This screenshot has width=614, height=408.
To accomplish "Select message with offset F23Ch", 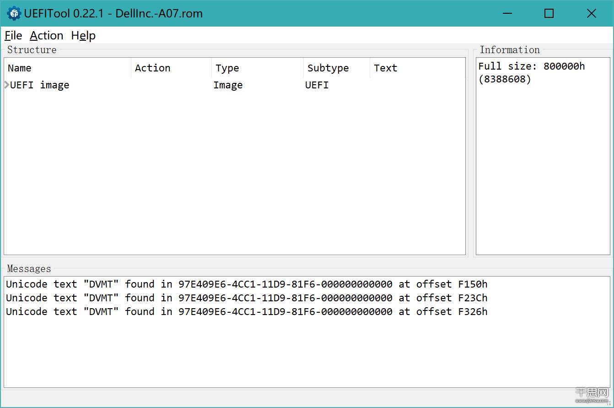I will click(247, 298).
